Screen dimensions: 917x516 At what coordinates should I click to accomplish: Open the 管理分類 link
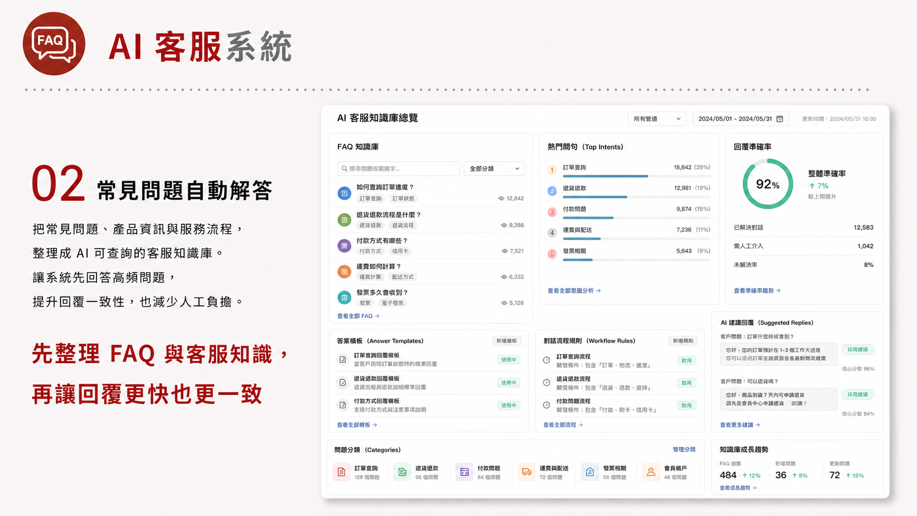684,450
